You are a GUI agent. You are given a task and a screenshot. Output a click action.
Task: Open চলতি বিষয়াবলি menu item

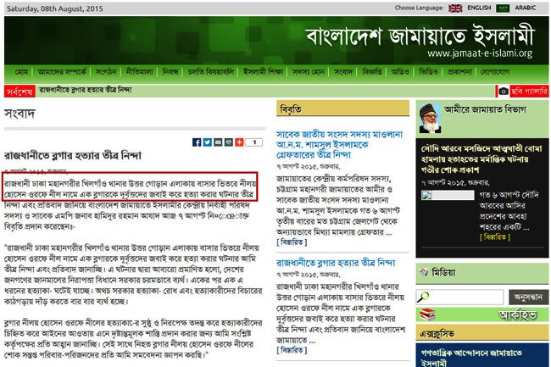(210, 72)
